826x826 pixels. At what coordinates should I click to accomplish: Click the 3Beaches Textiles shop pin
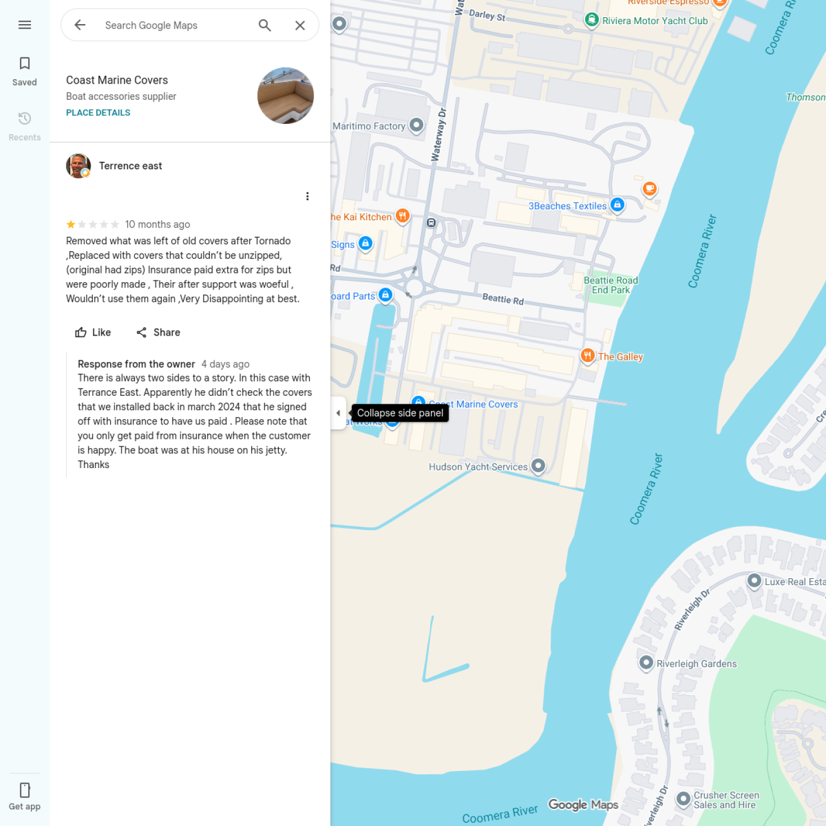point(617,204)
